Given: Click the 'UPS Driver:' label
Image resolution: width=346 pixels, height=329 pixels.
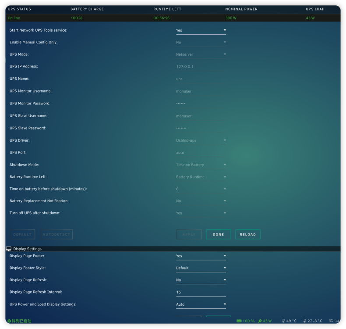Looking at the screenshot, I should [x=20, y=140].
